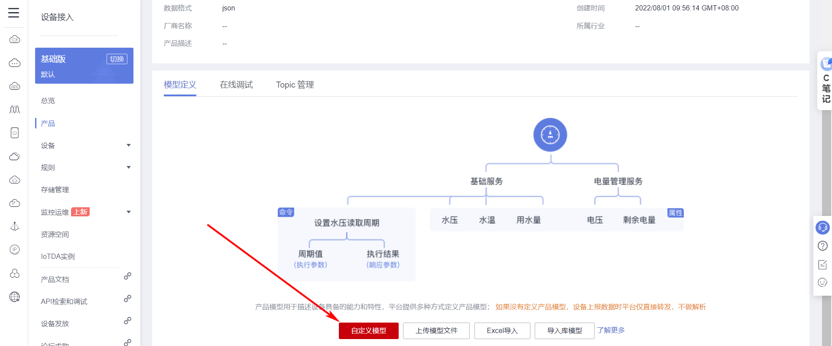Open the C笔记 notes widget
Screen dimensions: 832x346
pyautogui.click(x=826, y=81)
